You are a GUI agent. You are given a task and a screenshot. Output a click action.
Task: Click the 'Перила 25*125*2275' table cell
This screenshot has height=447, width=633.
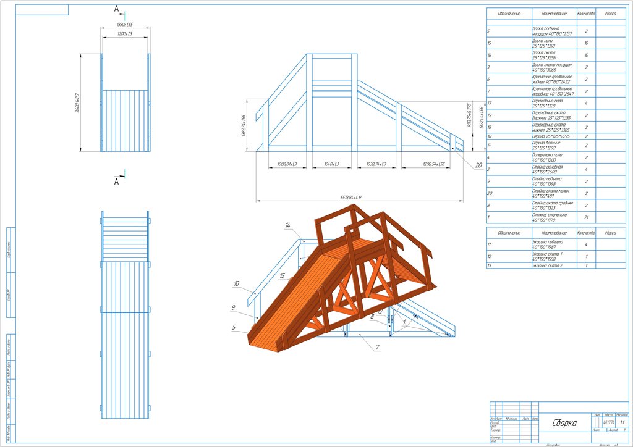(554, 136)
